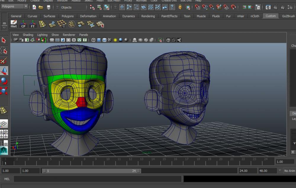Switch to the Deformation shelf tab
The width and height of the screenshot is (296, 188).
pyautogui.click(x=88, y=16)
